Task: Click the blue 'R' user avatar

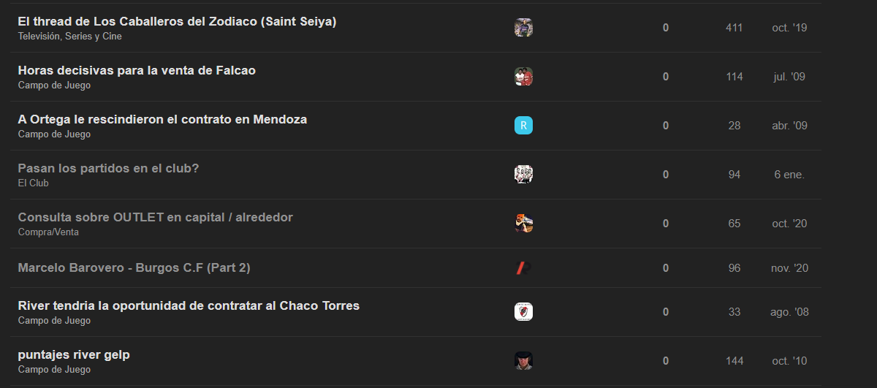Action: 523,126
